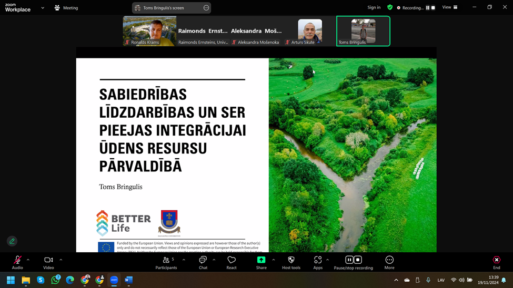513x288 pixels.
Task: Click the Sign in link
Action: point(374,7)
